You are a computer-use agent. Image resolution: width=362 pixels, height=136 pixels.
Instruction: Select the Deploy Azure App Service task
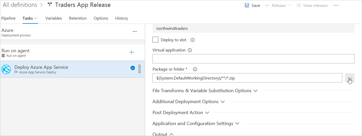[73, 69]
